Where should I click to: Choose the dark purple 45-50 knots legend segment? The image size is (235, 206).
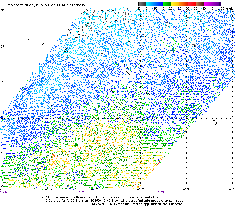pos(217,4)
